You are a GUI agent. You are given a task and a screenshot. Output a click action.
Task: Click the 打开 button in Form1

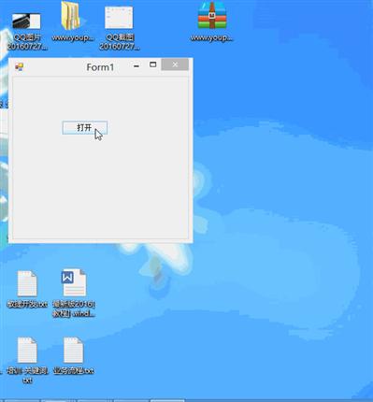point(85,128)
